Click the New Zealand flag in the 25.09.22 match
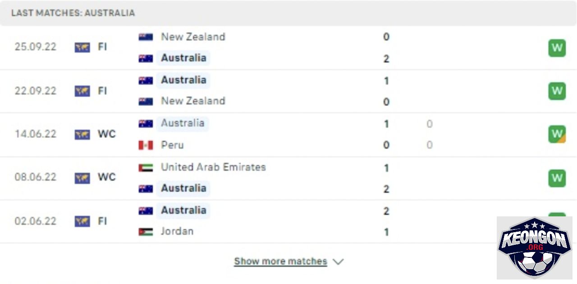The height and width of the screenshot is (284, 577). click(x=146, y=37)
